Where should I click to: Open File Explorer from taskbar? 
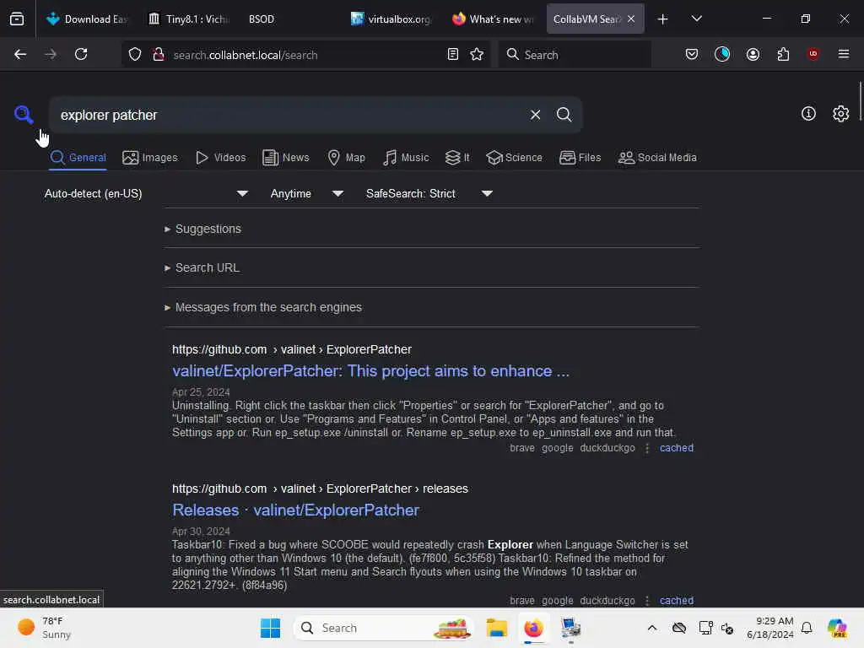pyautogui.click(x=496, y=628)
